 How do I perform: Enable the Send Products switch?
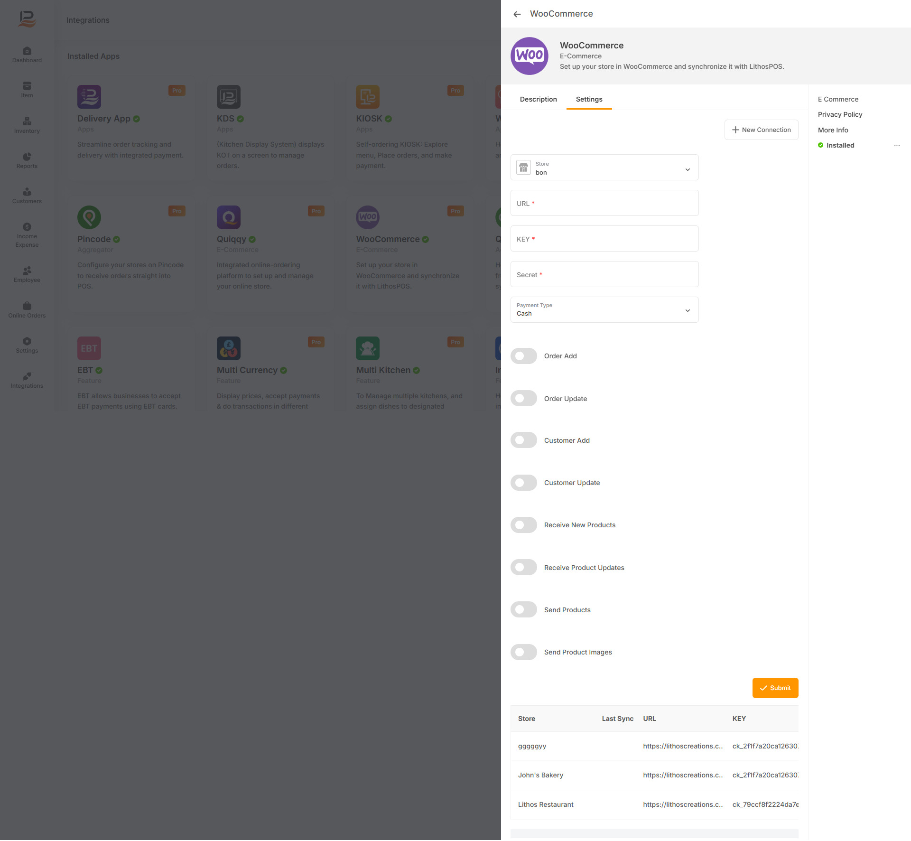(x=524, y=609)
